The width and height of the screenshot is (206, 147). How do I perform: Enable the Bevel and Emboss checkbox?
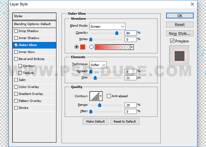click(x=16, y=59)
